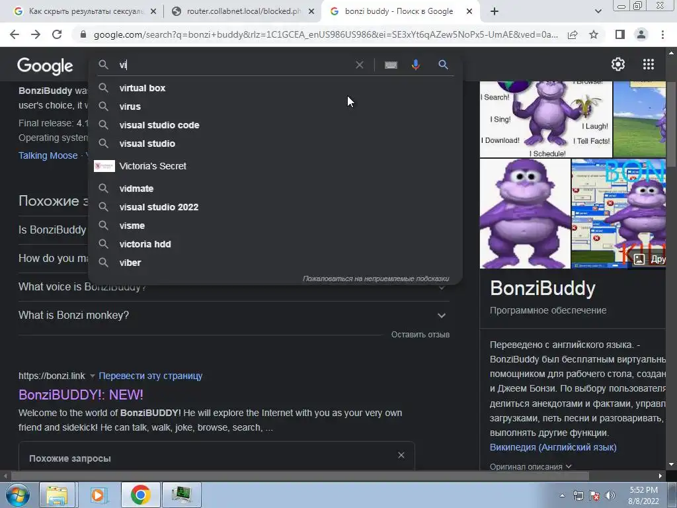Open File Explorer from the taskbar
This screenshot has height=508, width=677.
coord(58,495)
